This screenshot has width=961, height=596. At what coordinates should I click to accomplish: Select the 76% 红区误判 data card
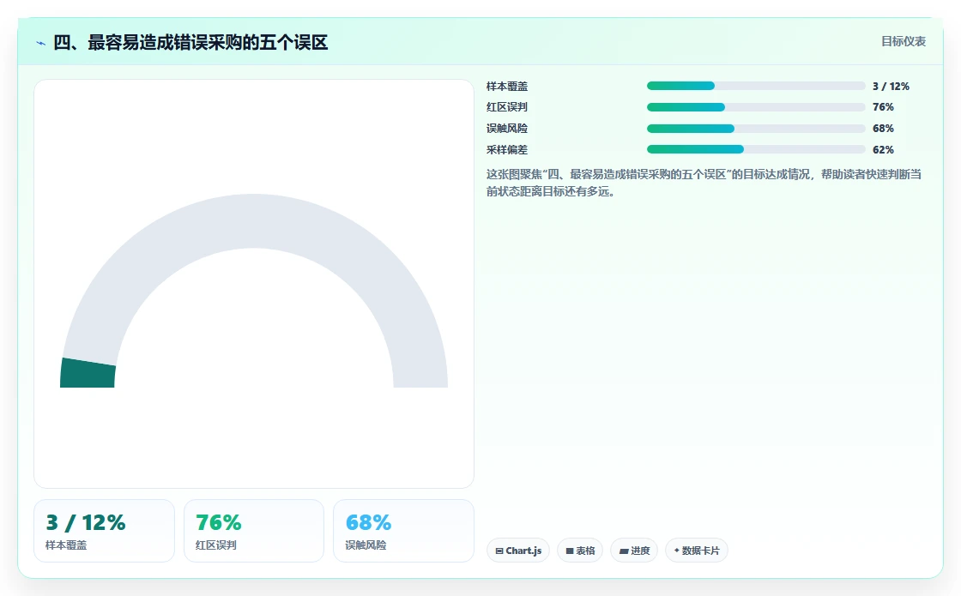click(254, 531)
